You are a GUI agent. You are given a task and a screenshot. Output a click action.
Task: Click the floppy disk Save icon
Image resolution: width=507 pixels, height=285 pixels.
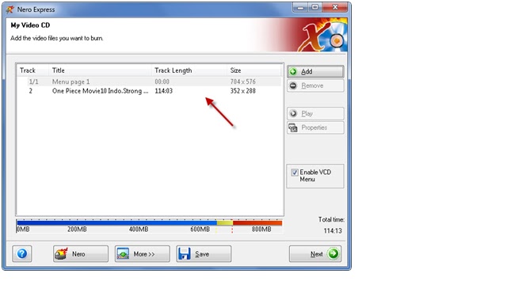click(x=185, y=253)
